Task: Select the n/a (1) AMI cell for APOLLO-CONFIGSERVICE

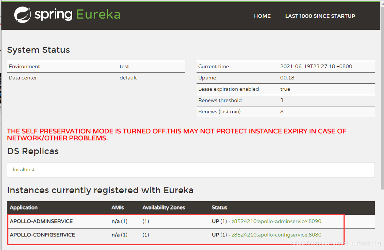Action: pos(120,235)
